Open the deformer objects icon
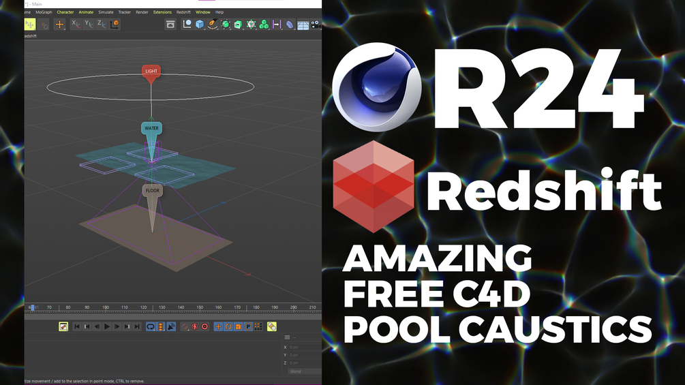Screen dimensions: 685x385 [290, 24]
